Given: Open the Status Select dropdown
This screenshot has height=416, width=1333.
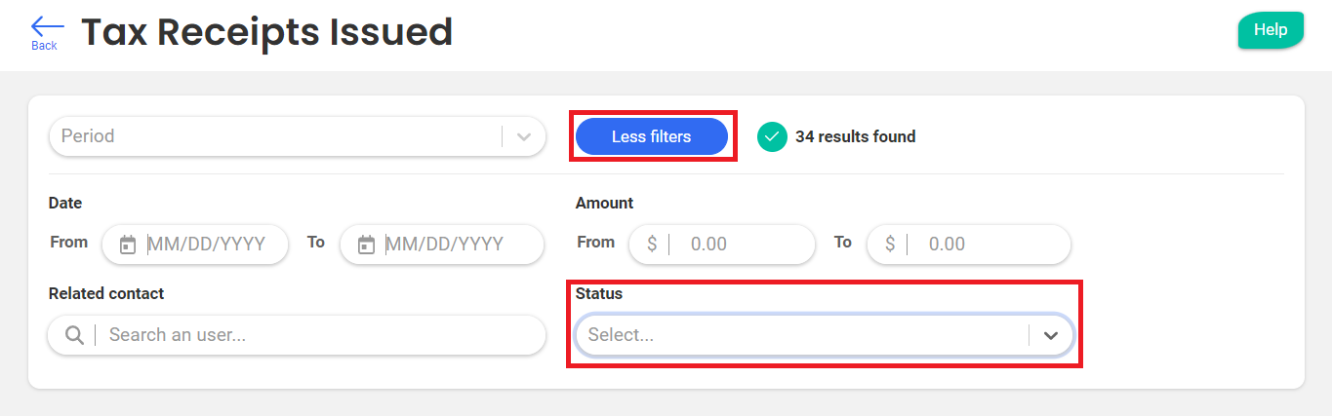Looking at the screenshot, I should 800,335.
